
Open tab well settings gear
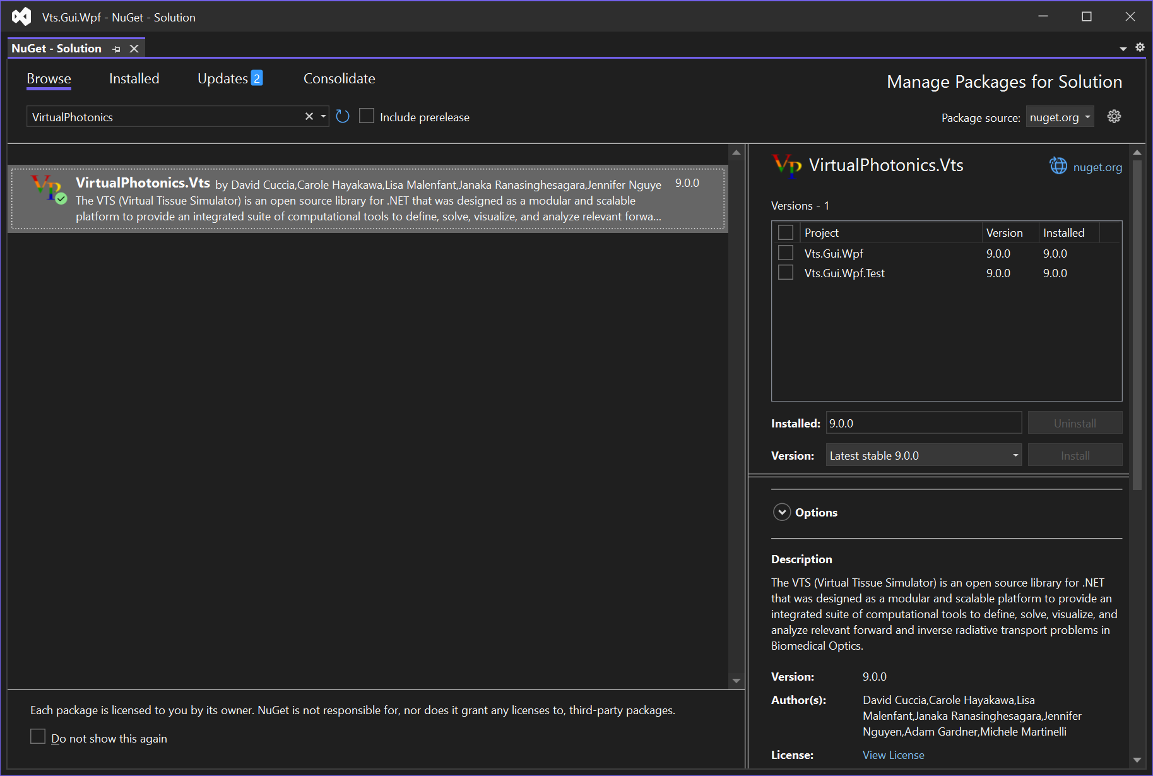1140,47
